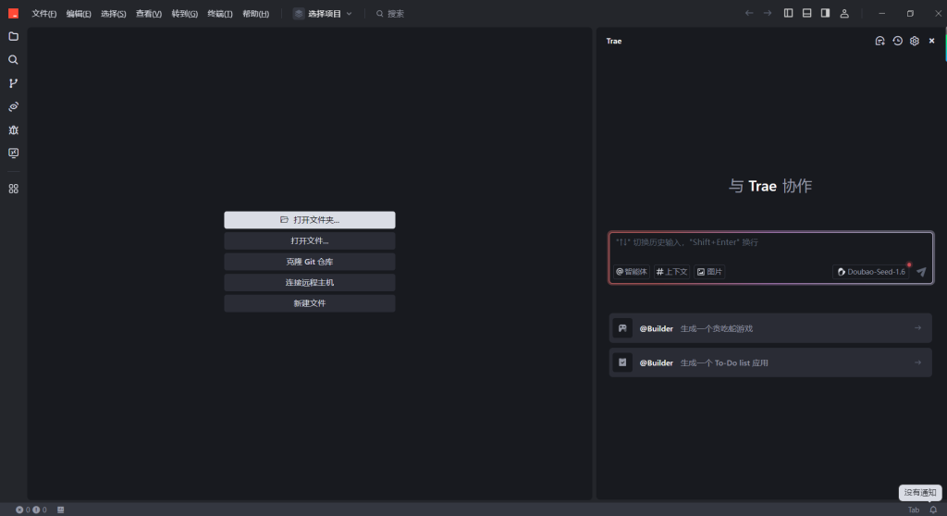This screenshot has width=947, height=516.
Task: Click the checklist icon on To-Do suggestion
Action: point(622,362)
